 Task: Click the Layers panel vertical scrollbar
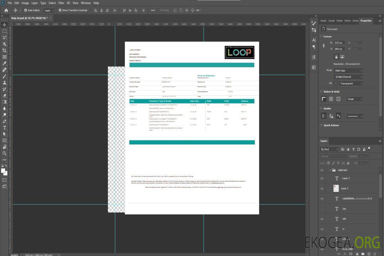coord(380,186)
